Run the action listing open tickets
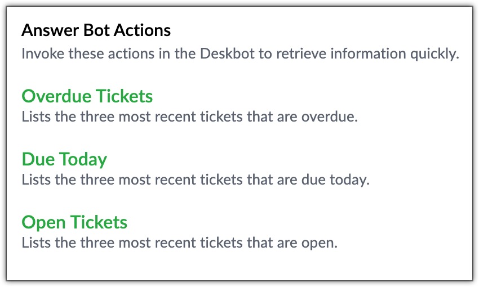 click(x=74, y=222)
